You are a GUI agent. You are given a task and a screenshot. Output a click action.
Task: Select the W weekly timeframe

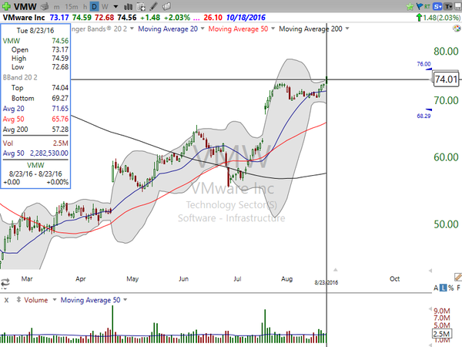click(105, 6)
